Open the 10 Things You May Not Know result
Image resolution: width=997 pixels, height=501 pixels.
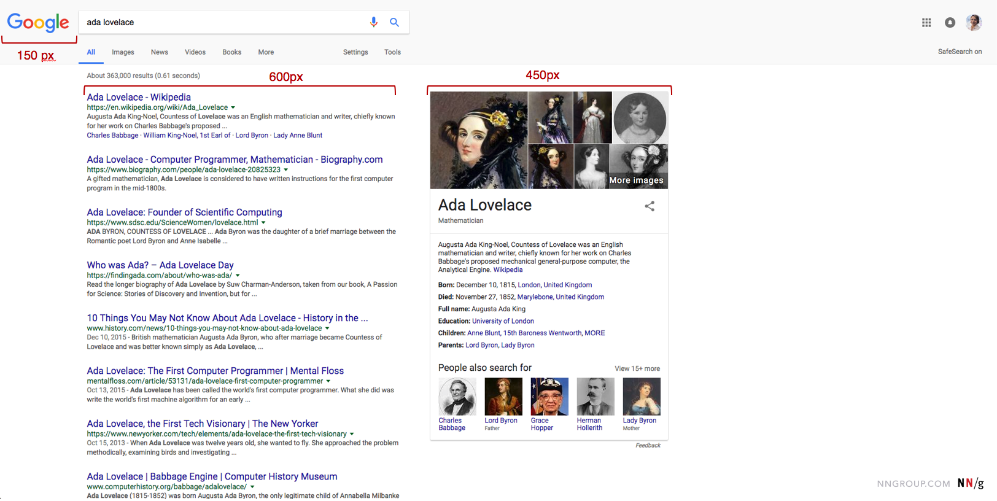(x=227, y=318)
